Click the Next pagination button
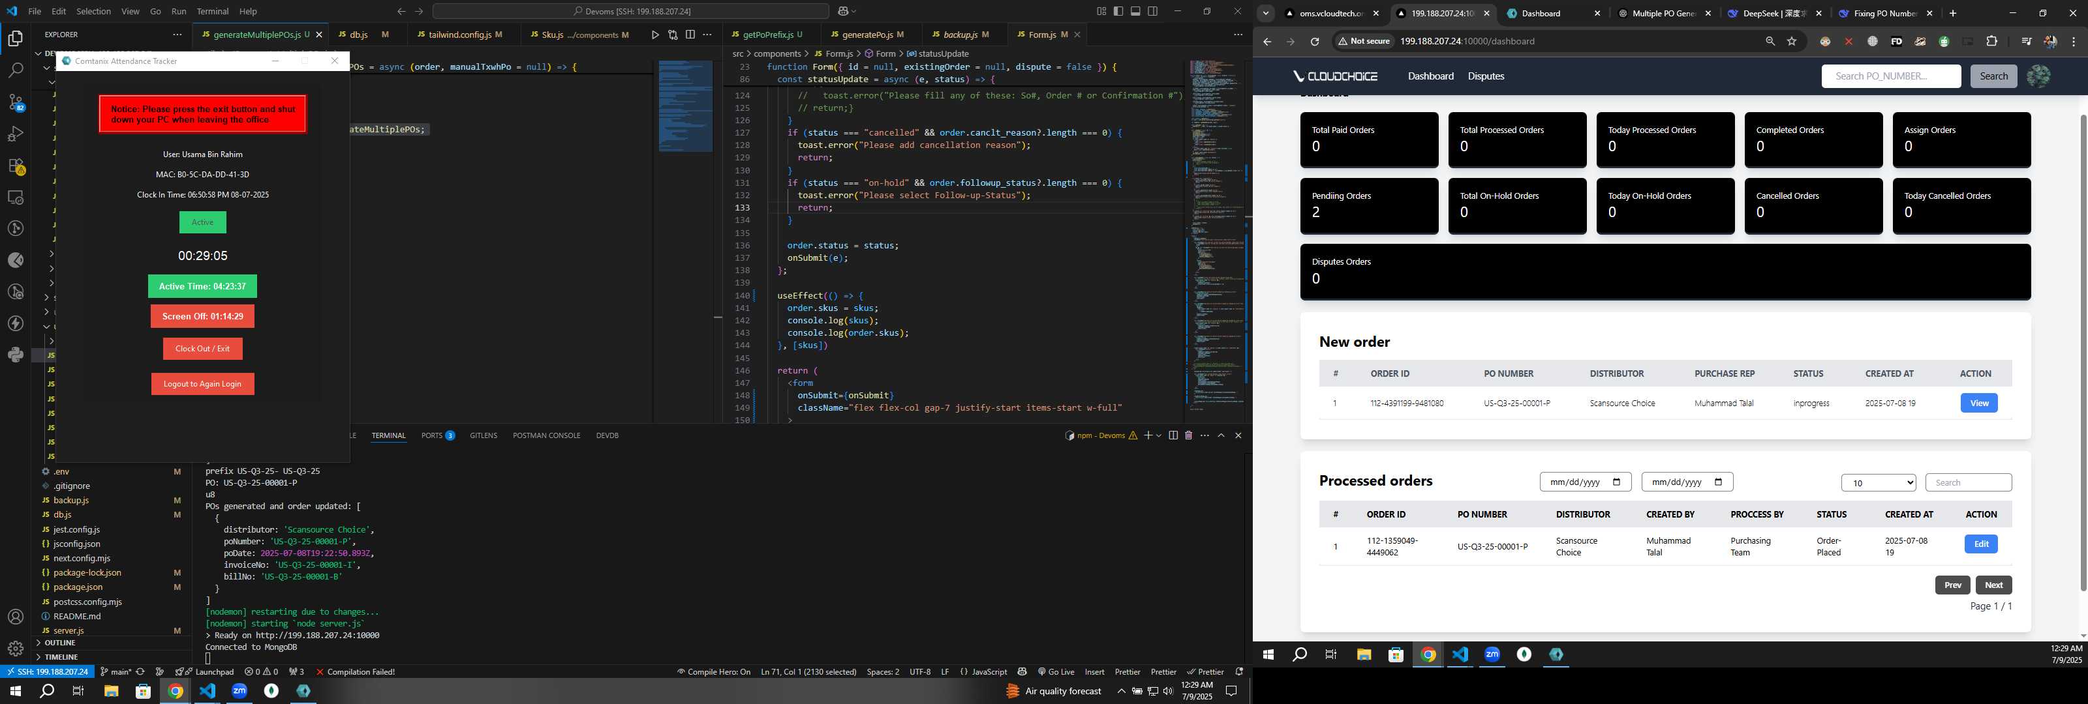Screen dimensions: 2088x704 coord(1993,585)
